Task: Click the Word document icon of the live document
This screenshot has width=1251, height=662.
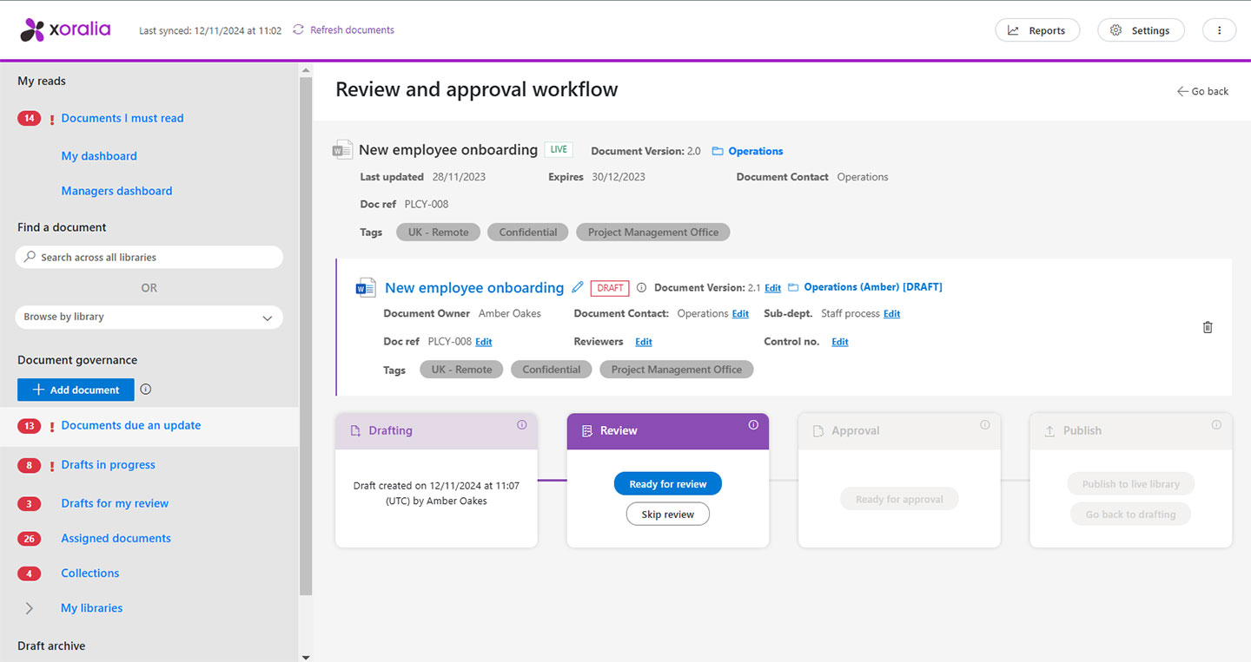Action: pos(342,149)
